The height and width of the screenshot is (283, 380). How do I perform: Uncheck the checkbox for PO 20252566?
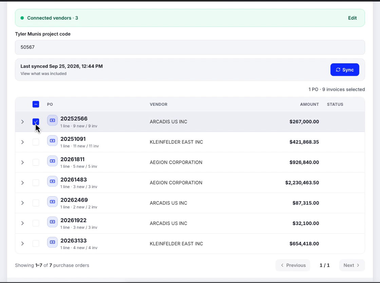pyautogui.click(x=36, y=122)
